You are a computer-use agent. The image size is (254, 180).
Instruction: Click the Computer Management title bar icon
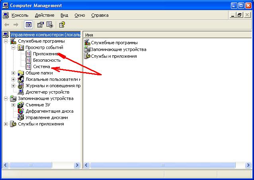(x=5, y=5)
